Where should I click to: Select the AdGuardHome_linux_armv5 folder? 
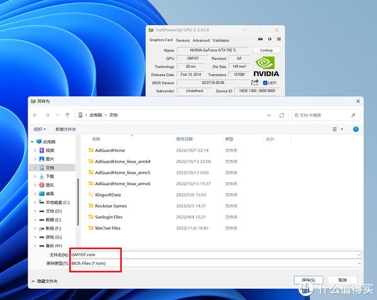[x=123, y=173]
